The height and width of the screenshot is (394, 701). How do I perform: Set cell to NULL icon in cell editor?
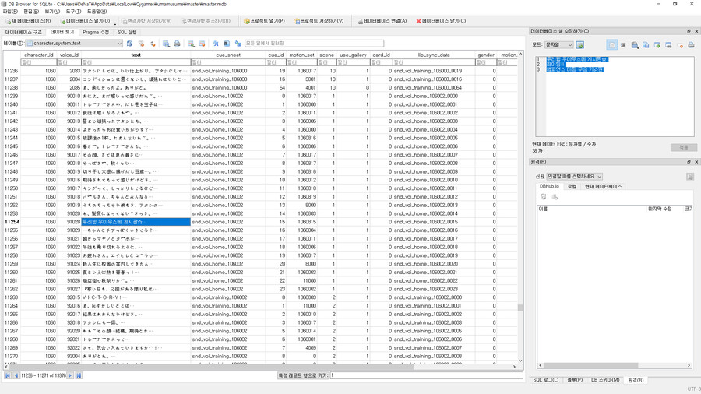(x=680, y=45)
